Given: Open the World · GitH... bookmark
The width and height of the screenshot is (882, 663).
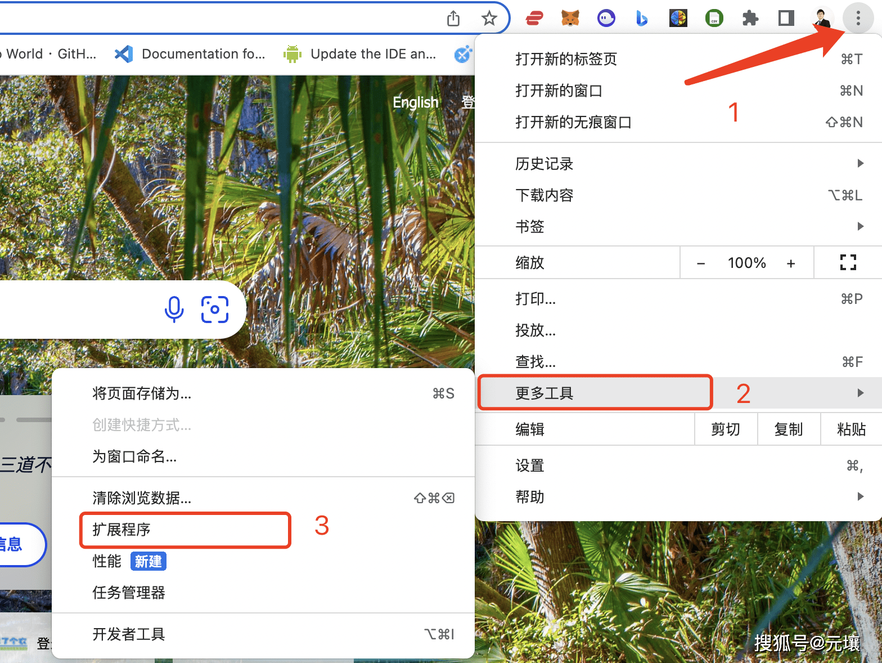Looking at the screenshot, I should coord(49,54).
